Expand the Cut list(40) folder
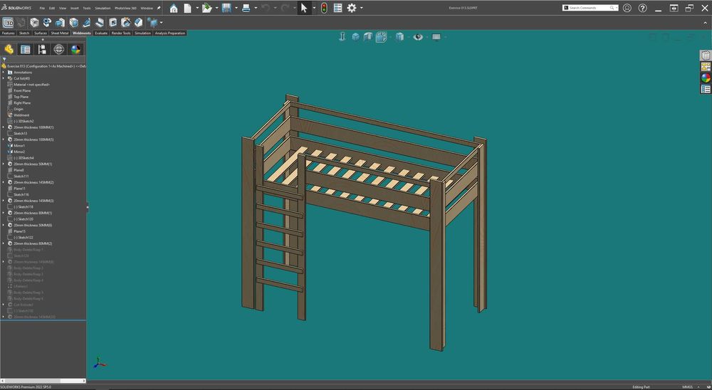The image size is (712, 390). 4,78
